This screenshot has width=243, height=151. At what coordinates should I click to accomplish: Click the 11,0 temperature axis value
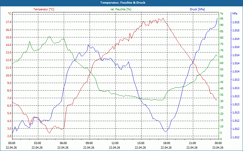click(9, 68)
